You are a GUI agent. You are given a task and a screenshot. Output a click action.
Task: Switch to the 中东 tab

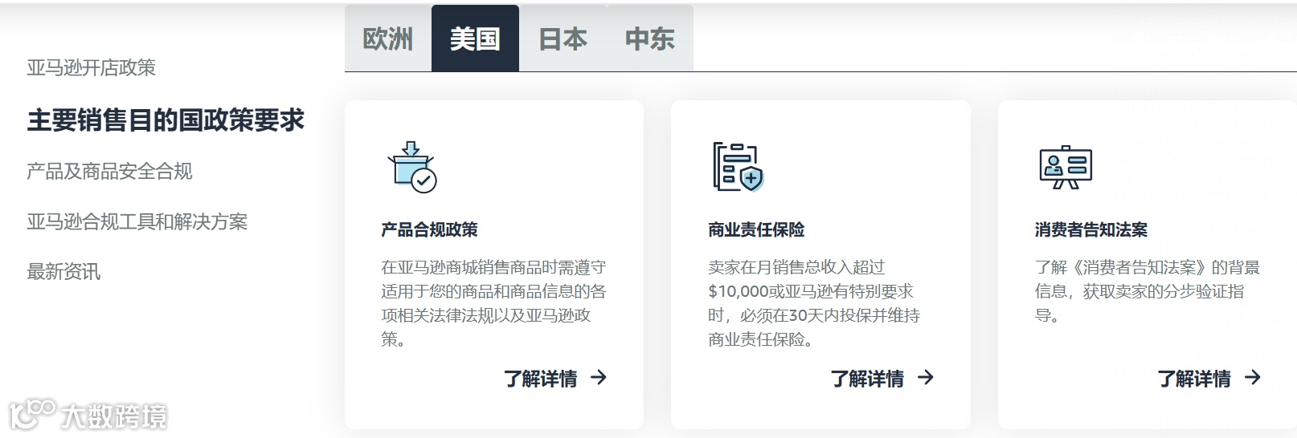click(650, 39)
